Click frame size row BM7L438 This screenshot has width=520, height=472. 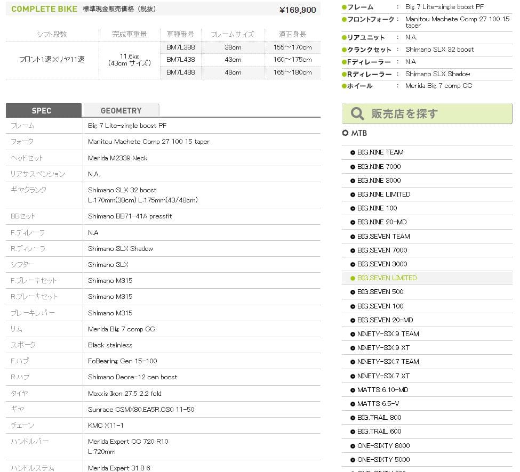click(181, 60)
